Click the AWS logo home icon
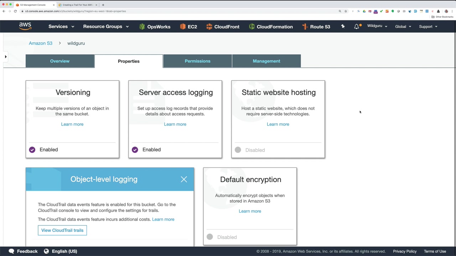The width and height of the screenshot is (456, 256). [x=25, y=26]
